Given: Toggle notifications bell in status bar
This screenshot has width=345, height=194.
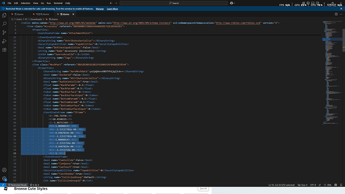Looking at the screenshot, I should pos(341,185).
